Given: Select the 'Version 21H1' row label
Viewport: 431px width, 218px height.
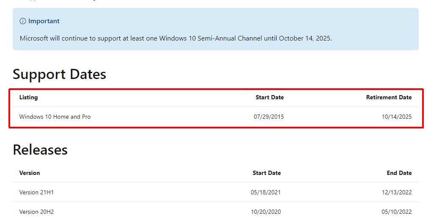Looking at the screenshot, I should tap(36, 193).
